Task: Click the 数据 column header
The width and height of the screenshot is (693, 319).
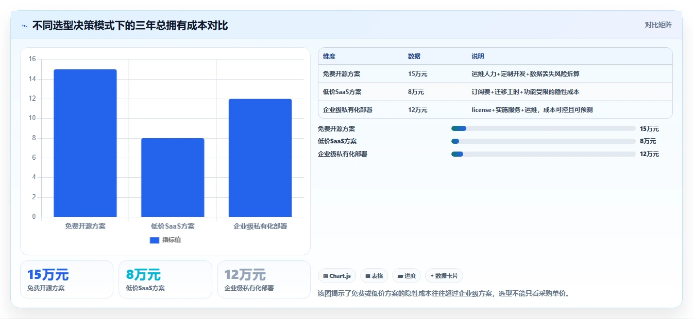Action: 414,57
